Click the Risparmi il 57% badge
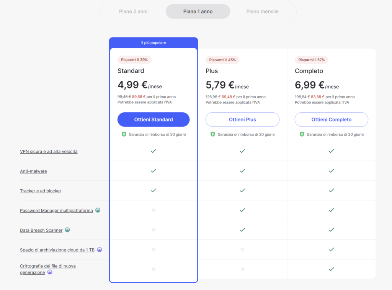392x290 pixels. pos(312,60)
